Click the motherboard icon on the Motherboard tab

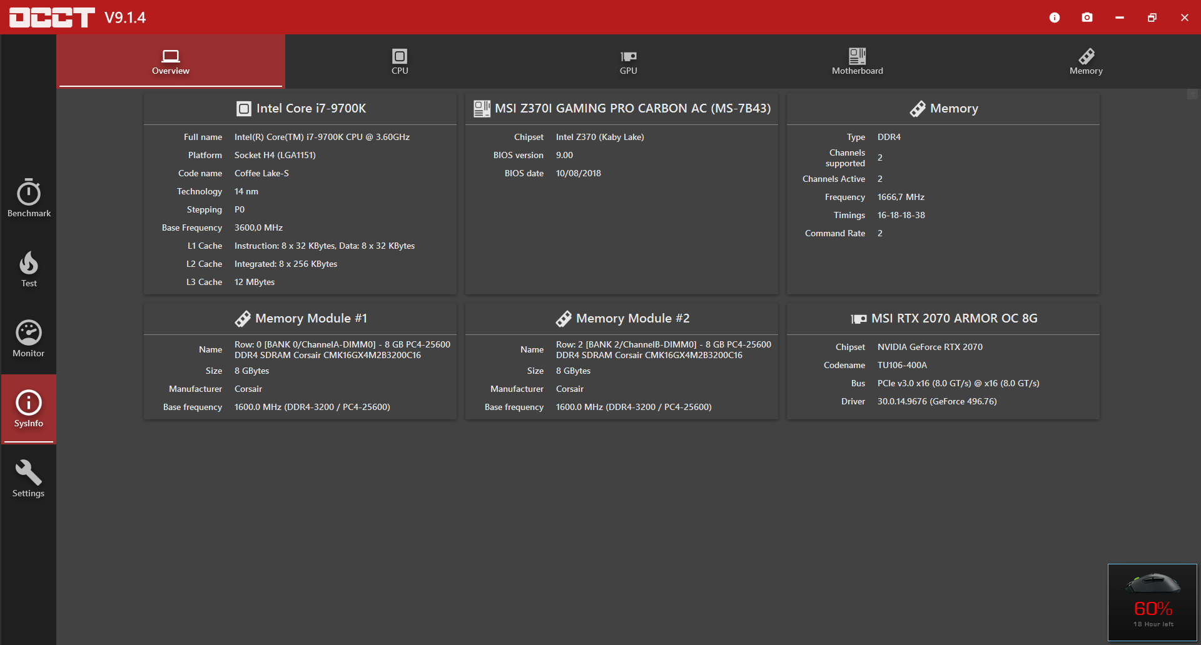(x=857, y=55)
